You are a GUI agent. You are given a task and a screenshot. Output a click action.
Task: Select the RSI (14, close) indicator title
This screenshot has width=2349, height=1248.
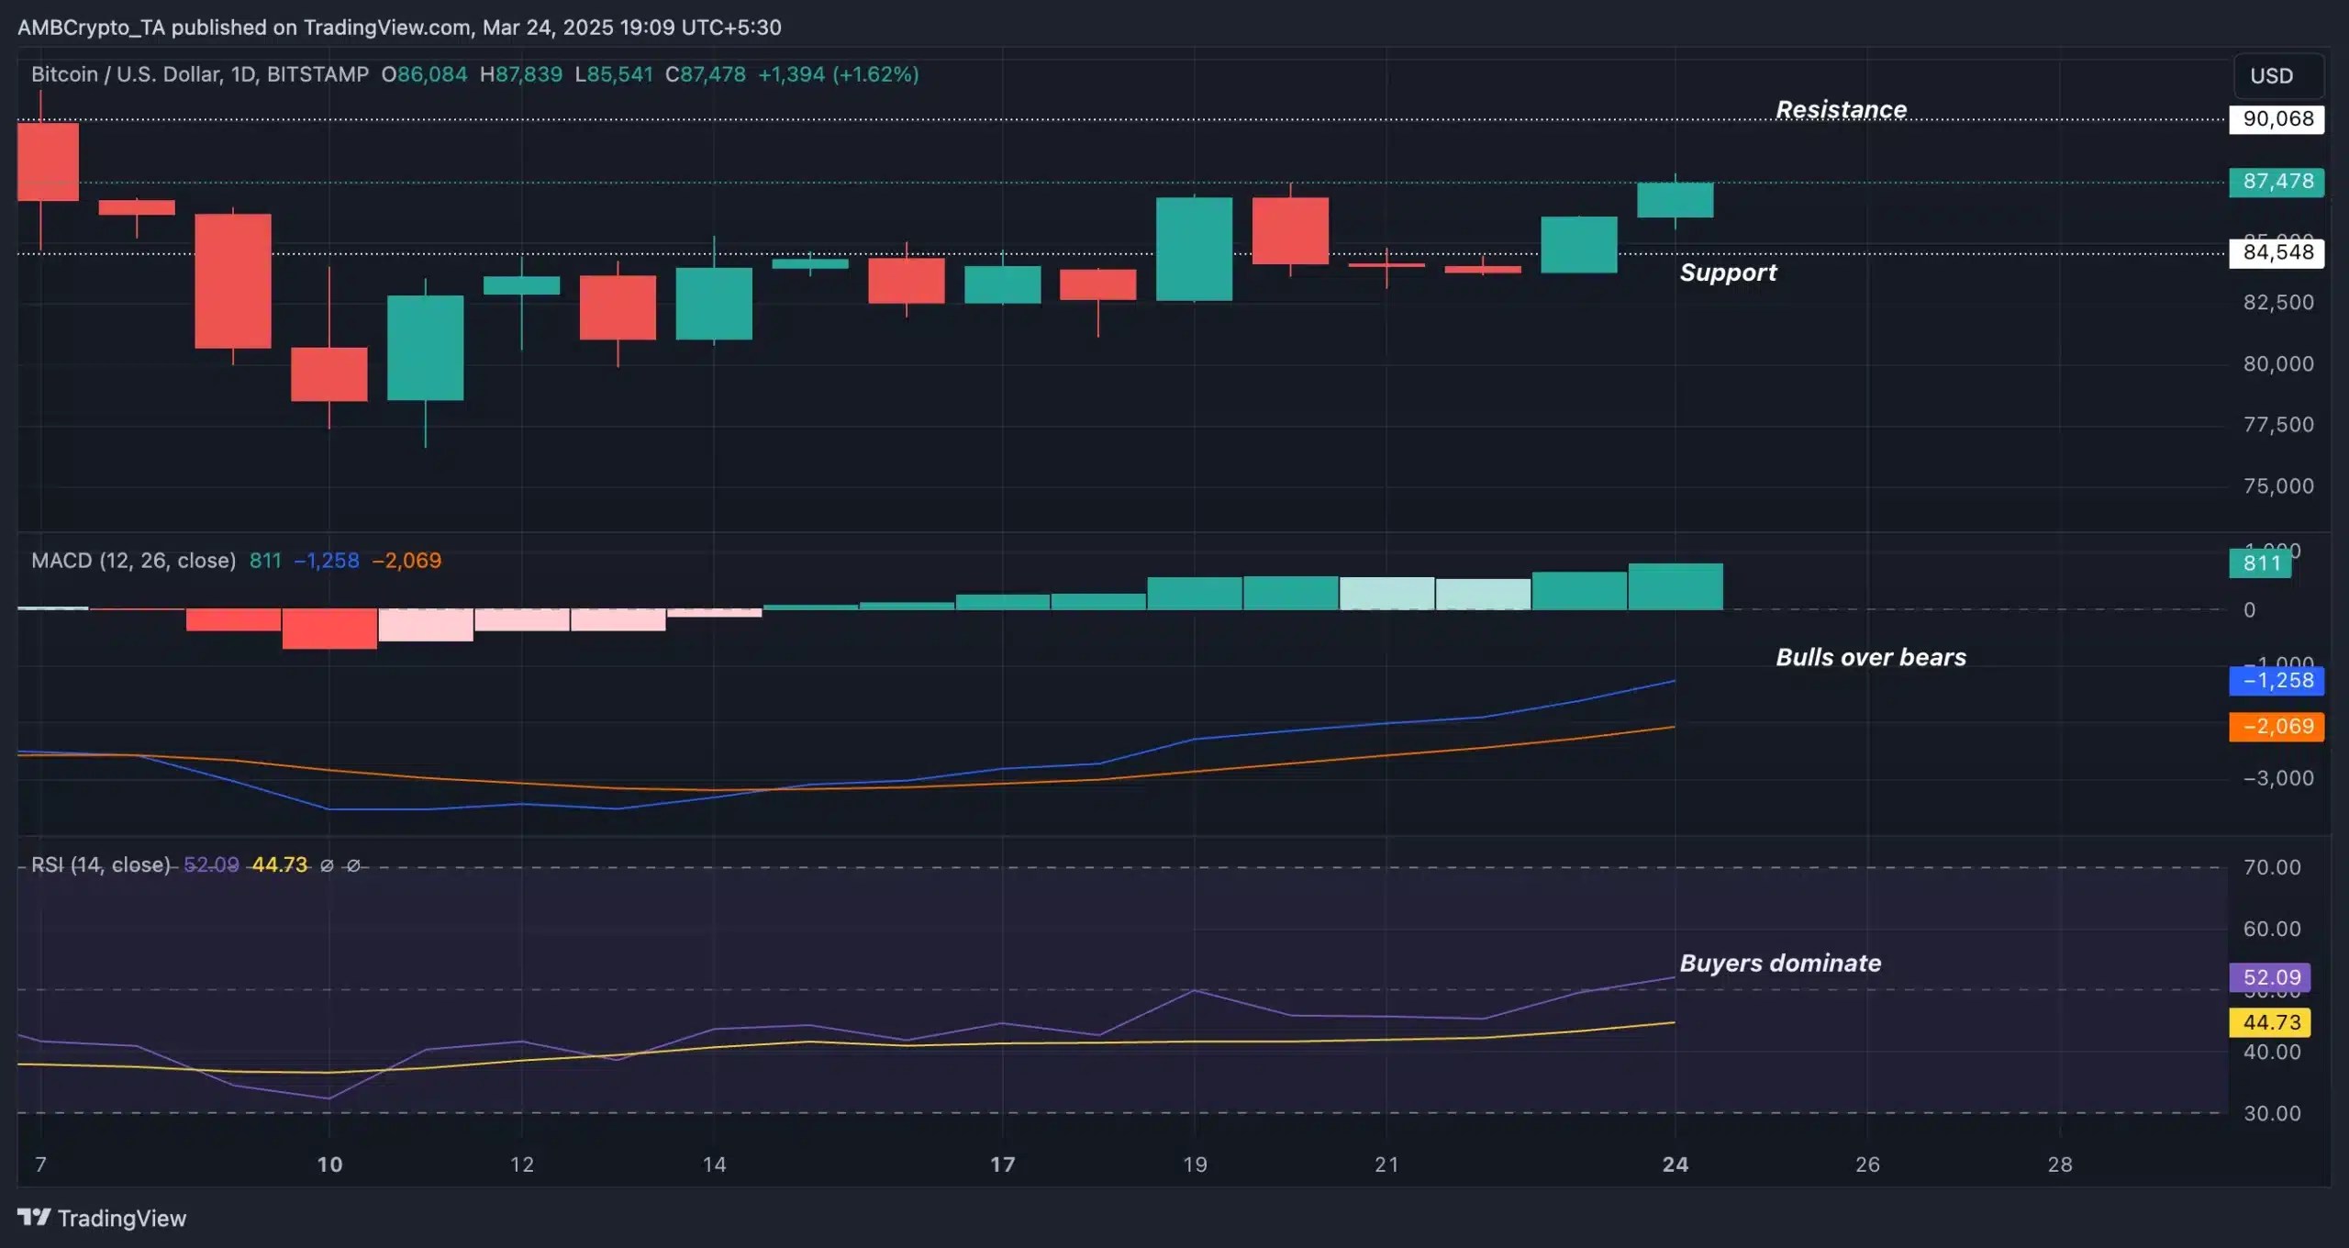[x=101, y=865]
